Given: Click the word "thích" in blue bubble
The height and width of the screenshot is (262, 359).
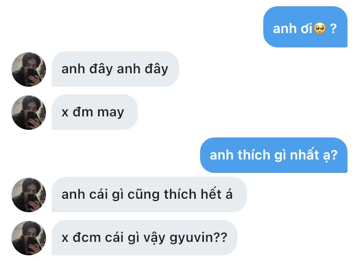Looking at the screenshot, I should tap(254, 155).
